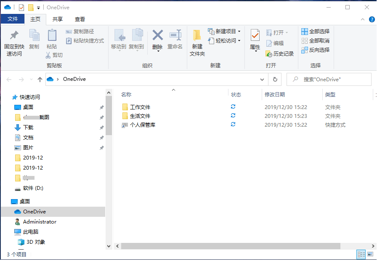This screenshot has height=261, width=377.
Task: Switch to the Home (主页) tab
Action: [x=35, y=19]
